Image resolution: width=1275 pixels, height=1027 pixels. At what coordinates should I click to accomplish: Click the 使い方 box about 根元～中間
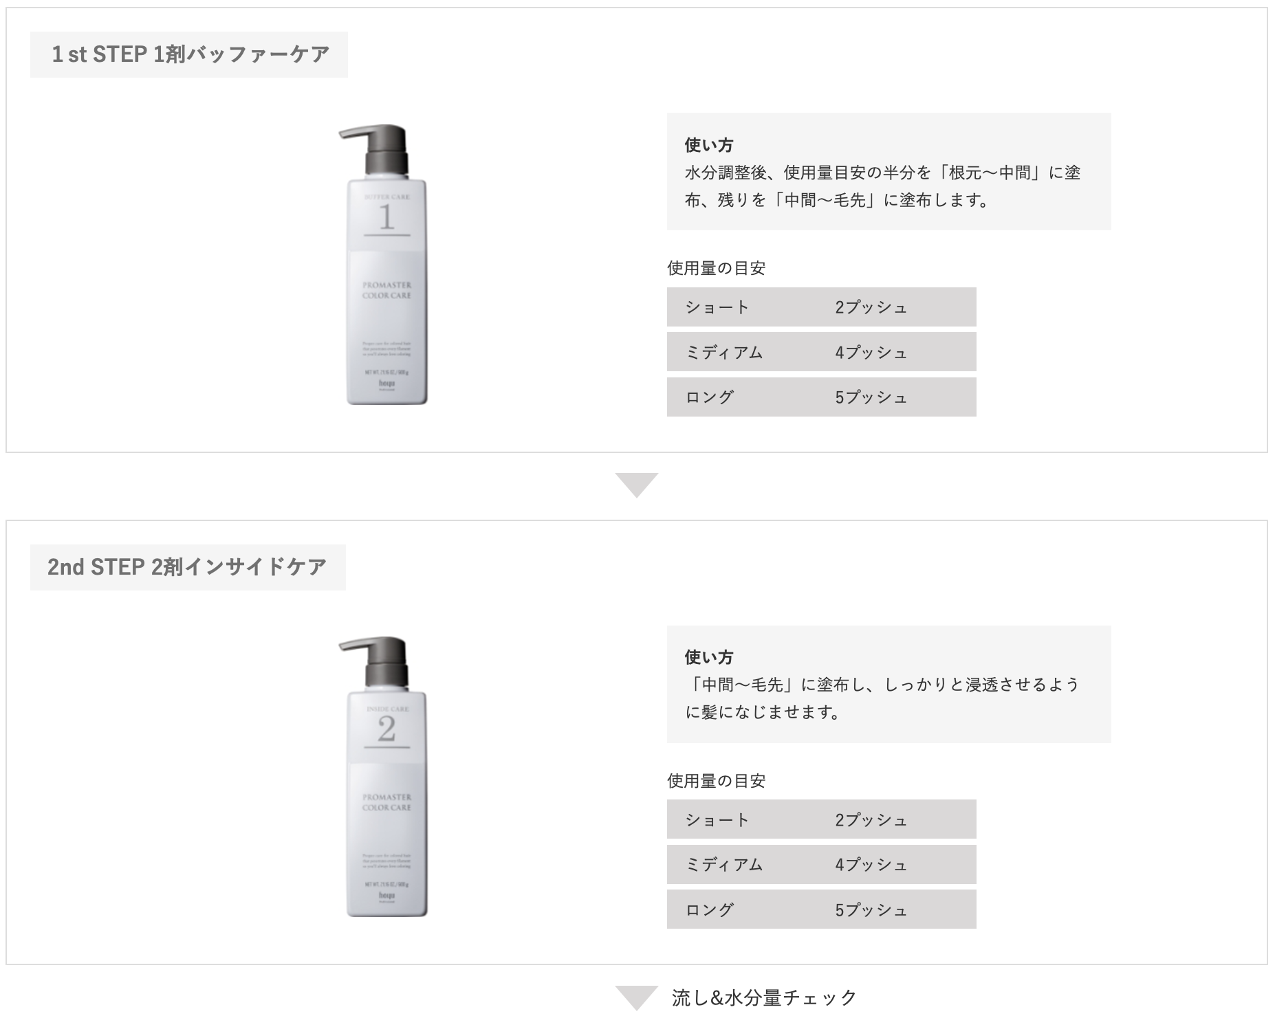pos(889,172)
